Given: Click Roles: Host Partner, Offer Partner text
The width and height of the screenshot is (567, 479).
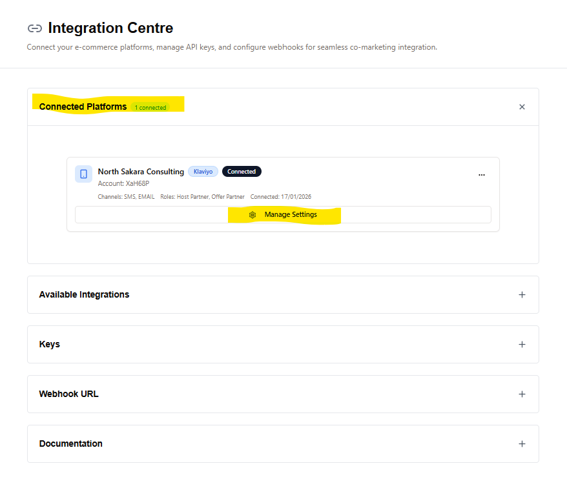Looking at the screenshot, I should [203, 197].
